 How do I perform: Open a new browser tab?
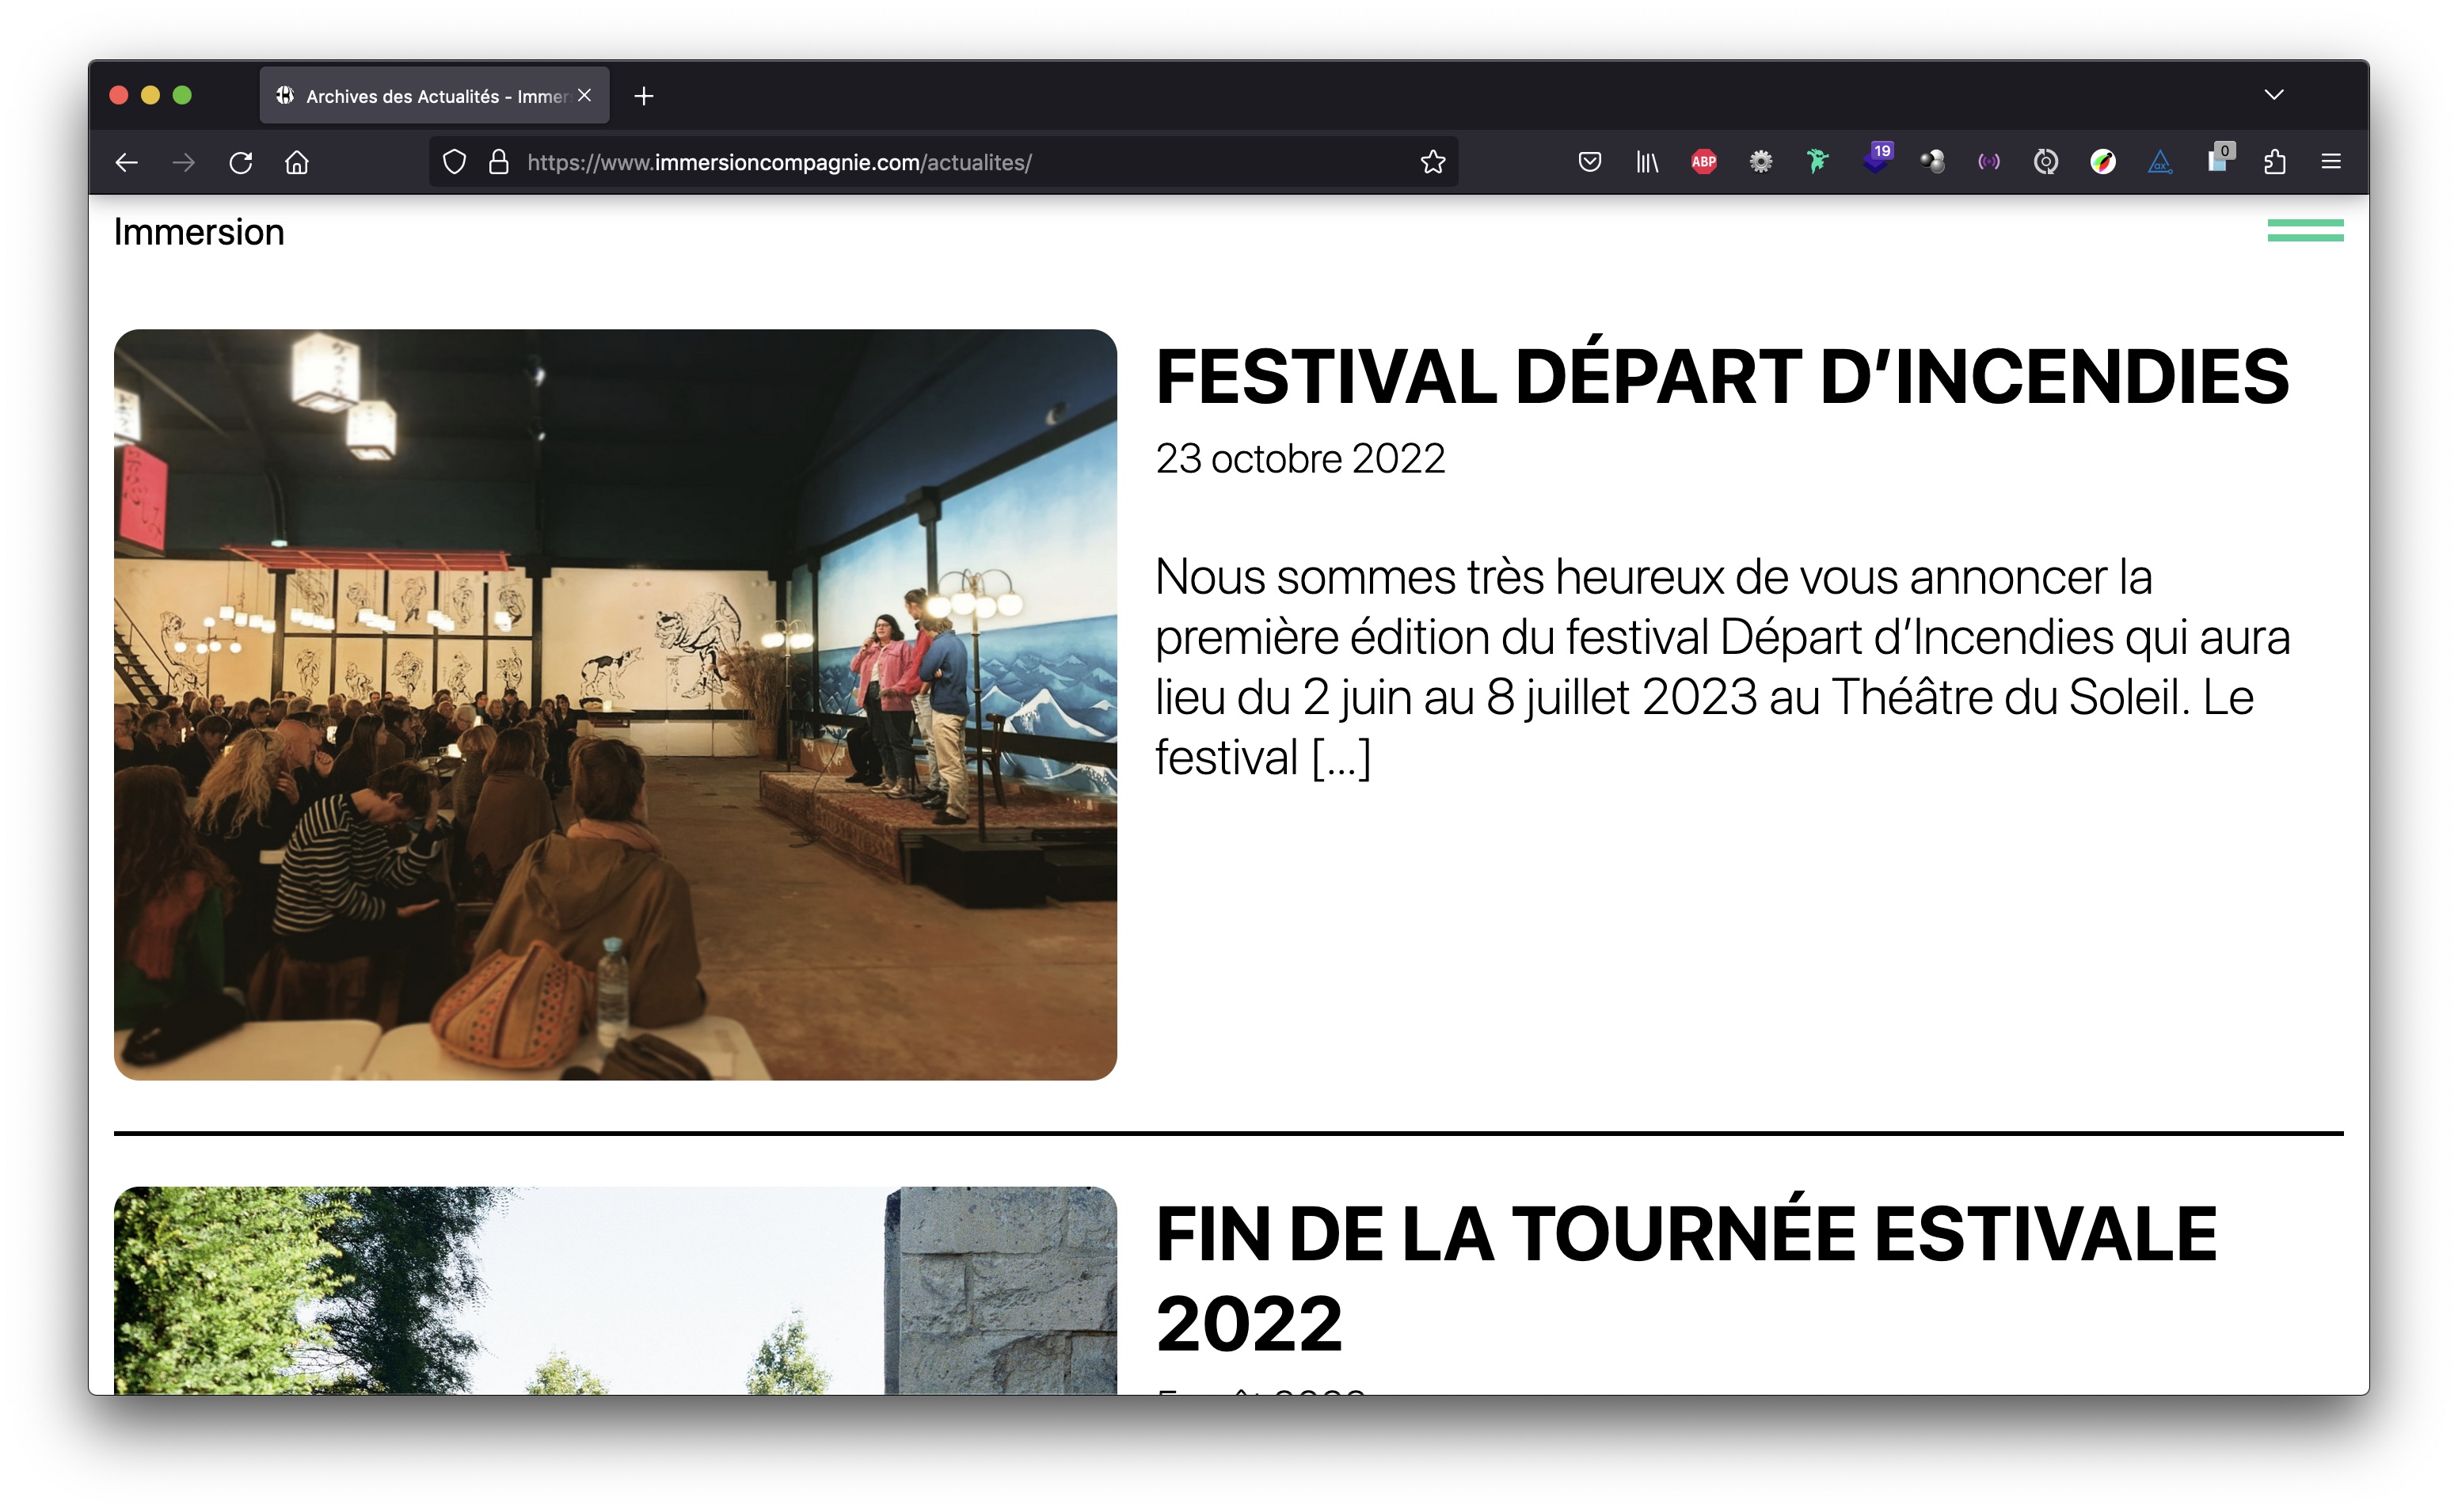pos(644,96)
